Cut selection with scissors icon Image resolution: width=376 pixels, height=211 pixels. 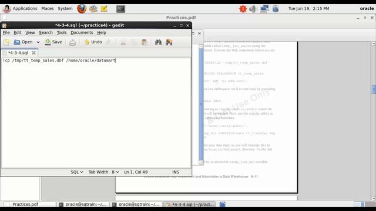pyautogui.click(x=123, y=42)
